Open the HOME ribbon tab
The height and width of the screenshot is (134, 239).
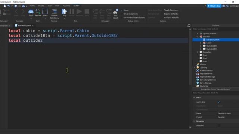pyautogui.click(x=32, y=6)
